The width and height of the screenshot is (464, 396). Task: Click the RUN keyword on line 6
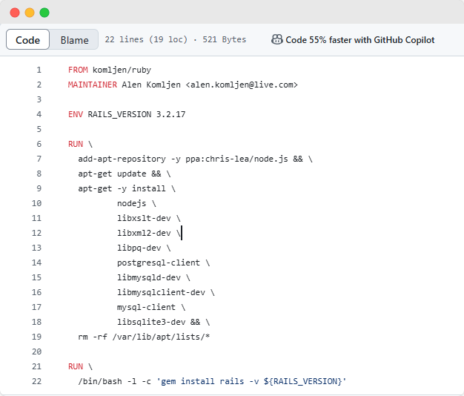tap(76, 144)
